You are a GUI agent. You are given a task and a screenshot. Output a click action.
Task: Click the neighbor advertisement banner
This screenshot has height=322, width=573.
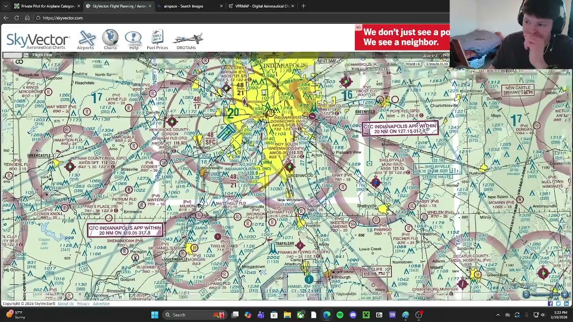click(x=402, y=37)
